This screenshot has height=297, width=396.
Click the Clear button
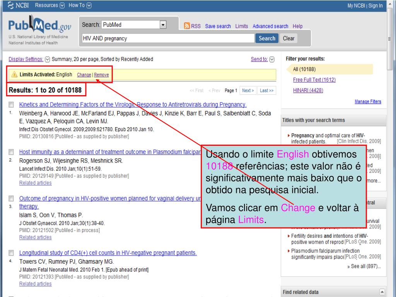pos(288,38)
